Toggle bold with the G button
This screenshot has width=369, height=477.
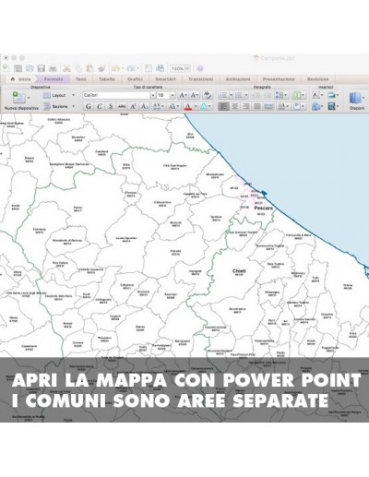(x=89, y=106)
